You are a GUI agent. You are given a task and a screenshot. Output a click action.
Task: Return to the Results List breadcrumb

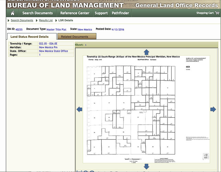click(x=46, y=20)
